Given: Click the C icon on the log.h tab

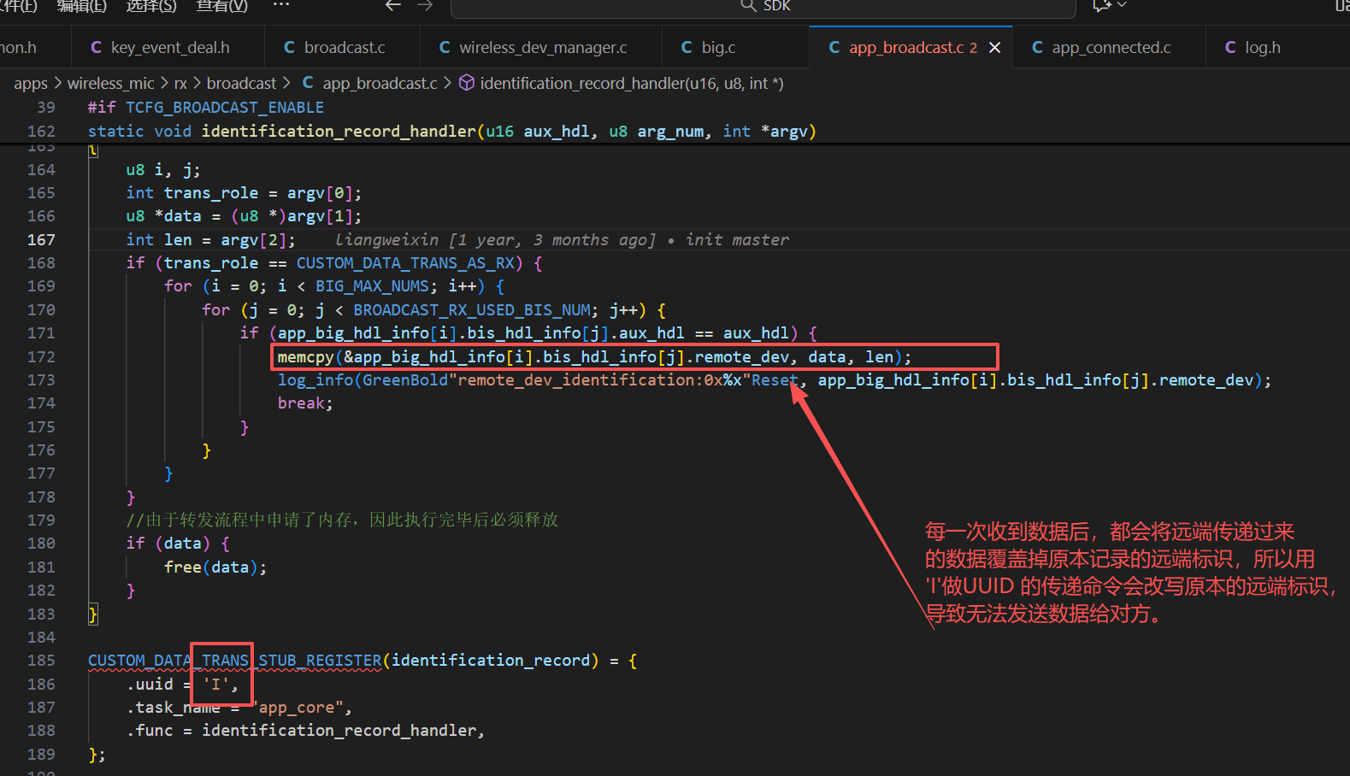Looking at the screenshot, I should point(1230,48).
